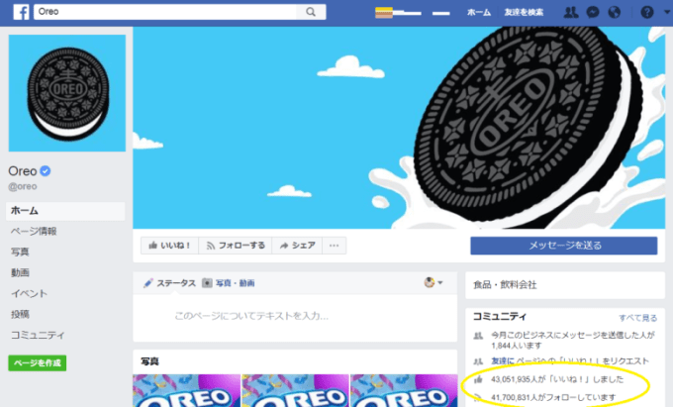Click the シェア share button

pos(297,246)
